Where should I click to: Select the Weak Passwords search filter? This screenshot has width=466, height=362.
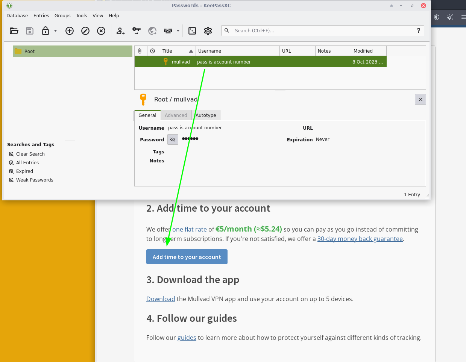(x=35, y=180)
